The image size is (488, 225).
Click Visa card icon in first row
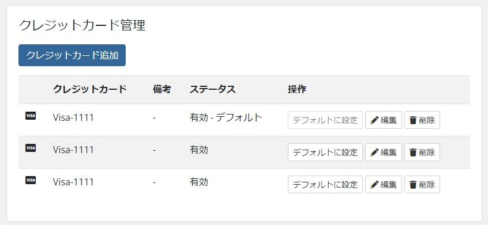(x=31, y=116)
